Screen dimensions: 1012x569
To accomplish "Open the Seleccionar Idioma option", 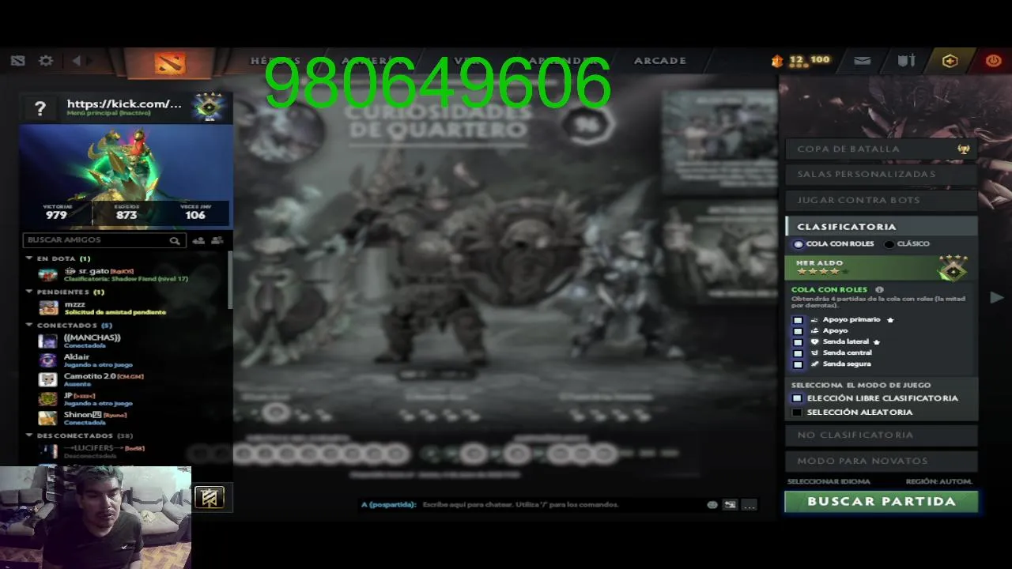I will 829,481.
